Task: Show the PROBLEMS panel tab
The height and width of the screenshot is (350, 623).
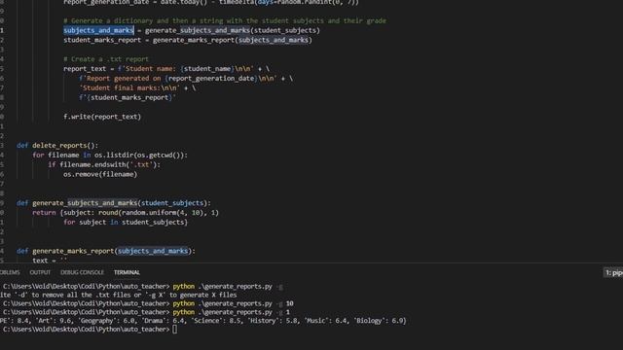Action: click(x=10, y=272)
